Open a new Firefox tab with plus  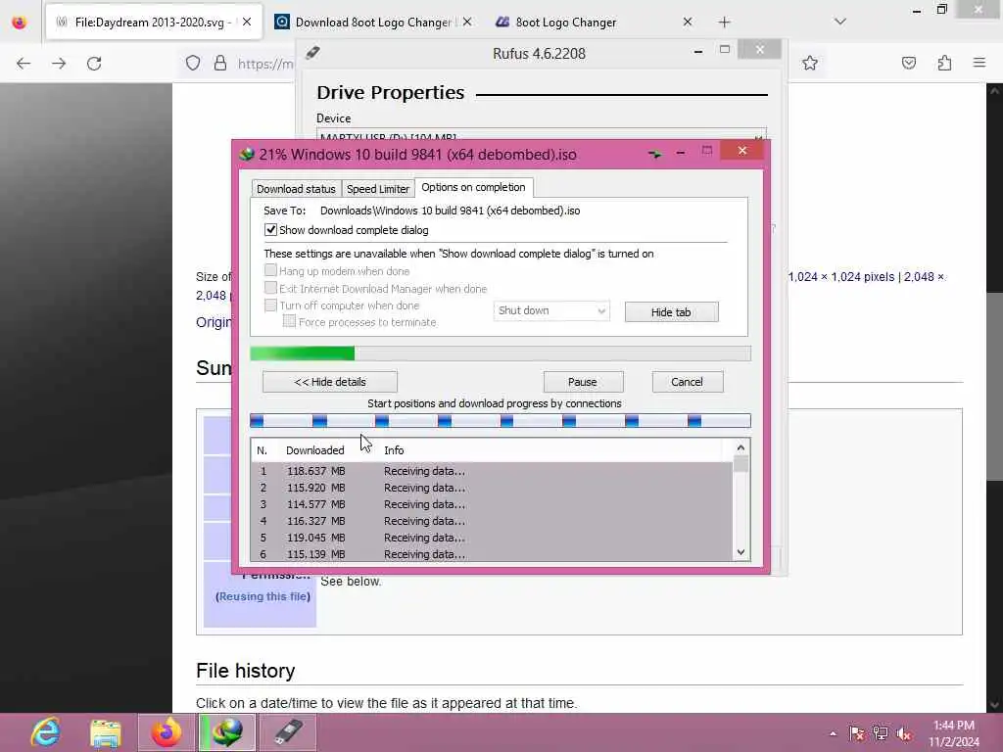click(x=724, y=23)
